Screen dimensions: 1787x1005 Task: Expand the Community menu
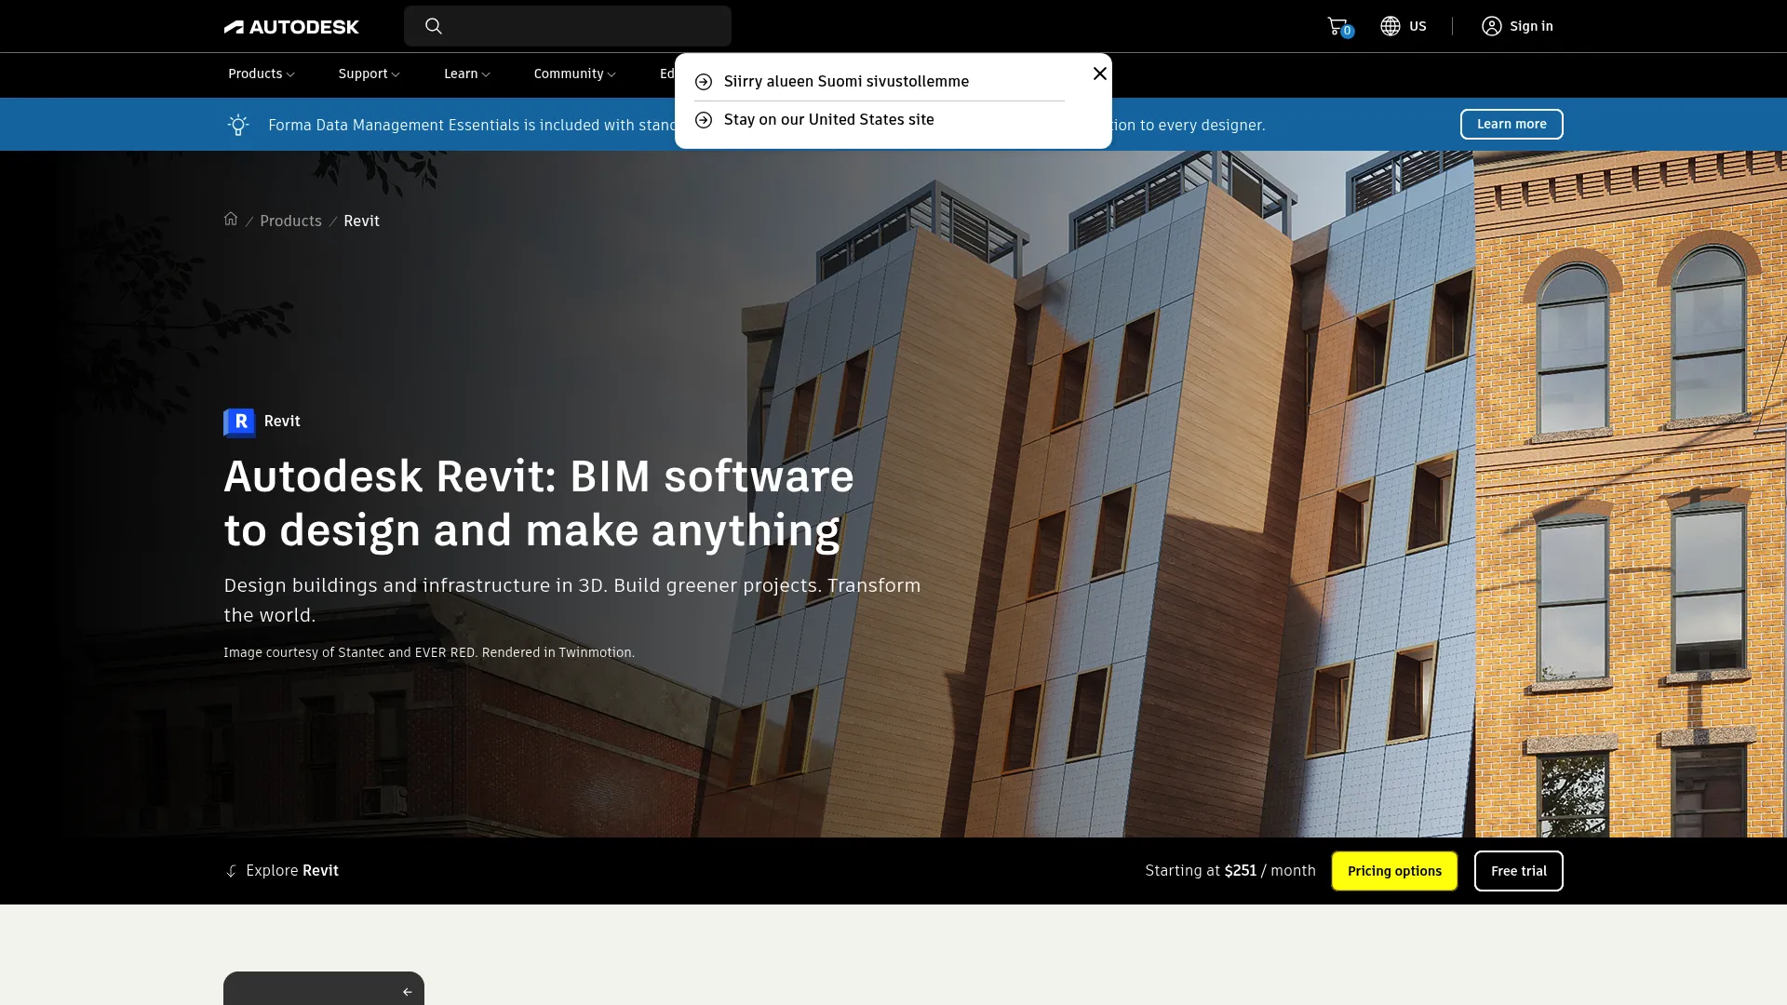(x=574, y=74)
